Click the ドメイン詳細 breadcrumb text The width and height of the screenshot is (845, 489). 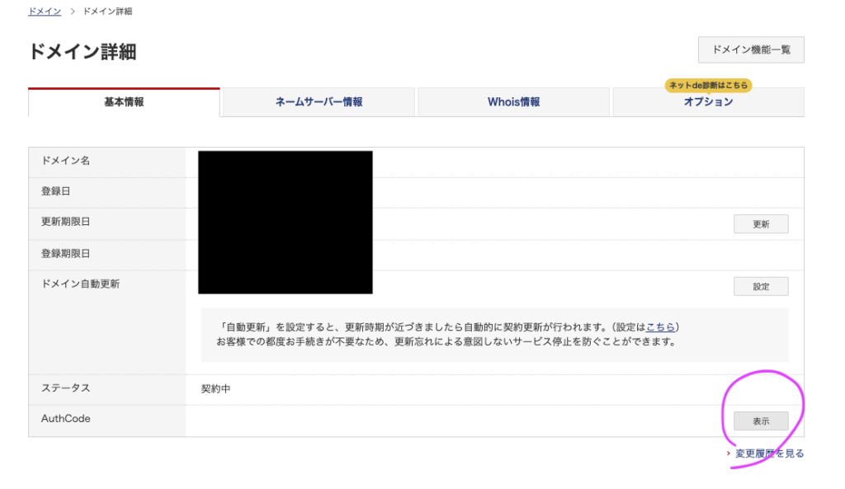click(107, 12)
